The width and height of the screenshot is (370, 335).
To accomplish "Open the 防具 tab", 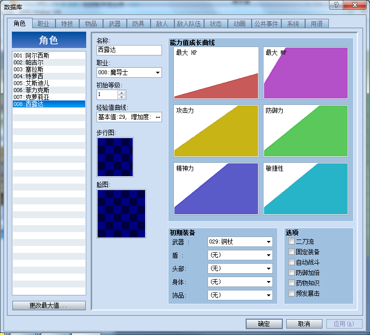I will (x=139, y=24).
